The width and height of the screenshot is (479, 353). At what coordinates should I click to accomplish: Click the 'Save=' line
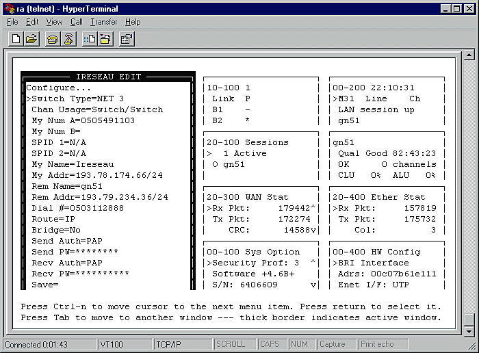coord(45,285)
